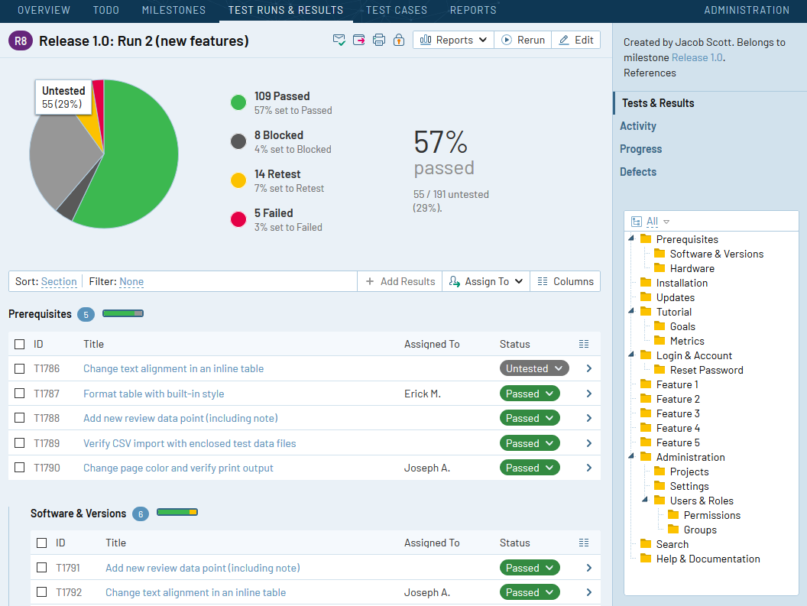Click the lock icon beside print
The width and height of the screenshot is (807, 606).
399,41
